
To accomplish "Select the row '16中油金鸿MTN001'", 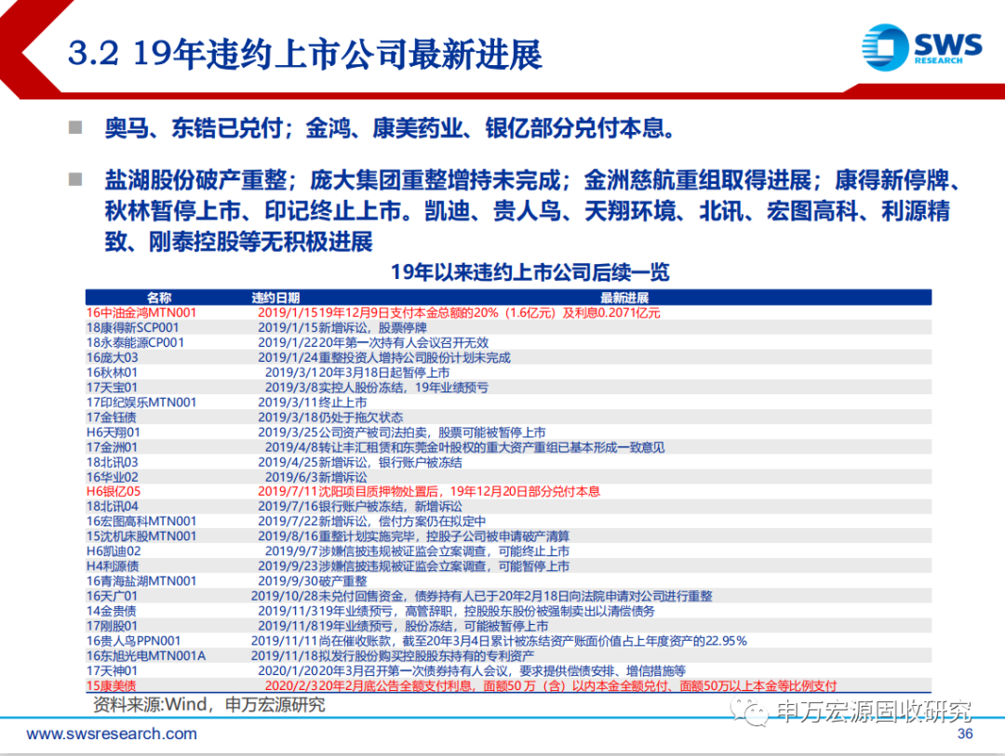I will pos(508,312).
